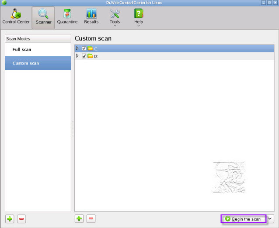The width and height of the screenshot is (279, 228).
Task: Select the Scanner magnifier icon
Action: 43,14
